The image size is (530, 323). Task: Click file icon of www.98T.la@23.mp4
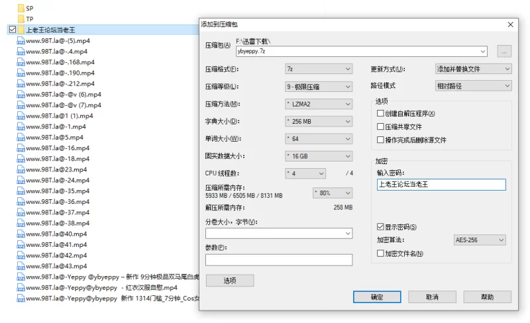click(21, 169)
